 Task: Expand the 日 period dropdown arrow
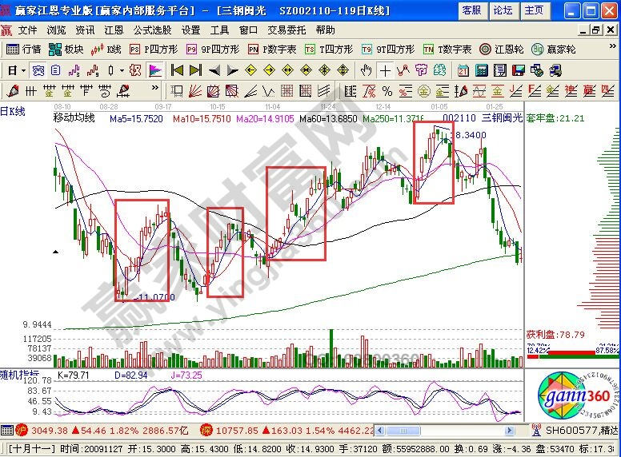click(24, 70)
